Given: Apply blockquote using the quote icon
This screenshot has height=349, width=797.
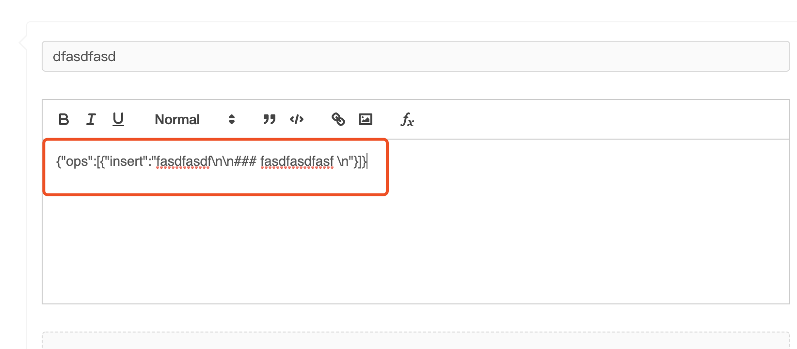Looking at the screenshot, I should [269, 119].
